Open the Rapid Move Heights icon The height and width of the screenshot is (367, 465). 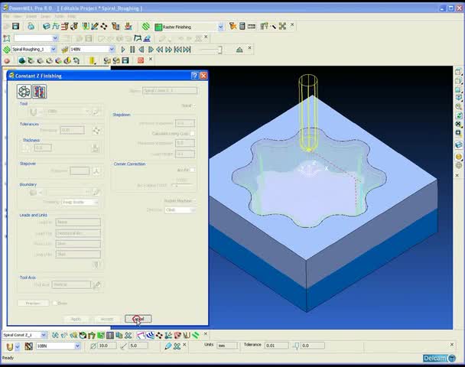click(x=65, y=27)
